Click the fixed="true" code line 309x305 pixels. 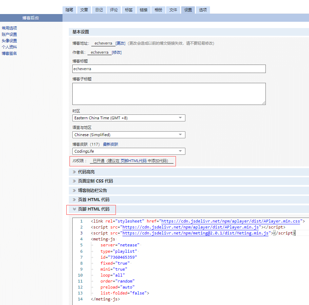pyautogui.click(x=115, y=263)
